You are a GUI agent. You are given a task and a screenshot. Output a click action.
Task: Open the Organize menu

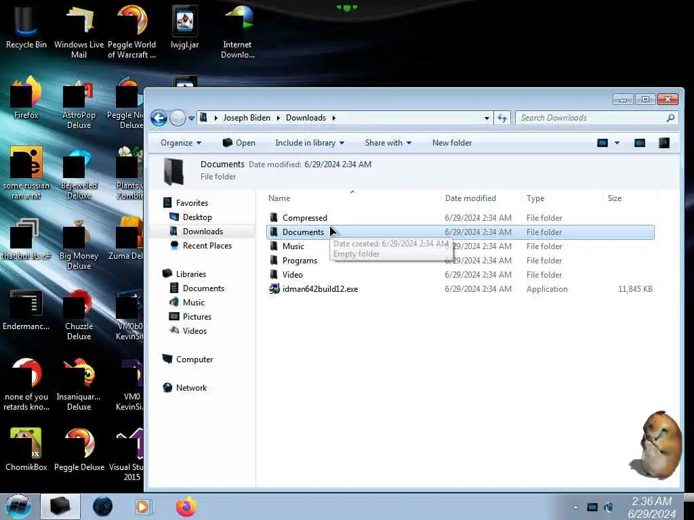click(181, 143)
